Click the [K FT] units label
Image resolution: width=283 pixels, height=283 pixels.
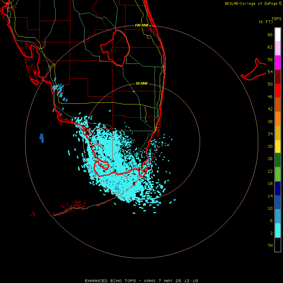pos(266,22)
